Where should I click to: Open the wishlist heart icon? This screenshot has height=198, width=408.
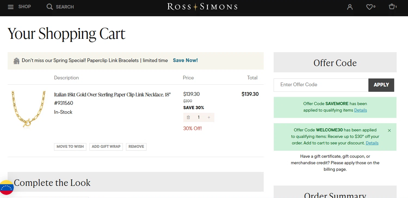point(369,7)
